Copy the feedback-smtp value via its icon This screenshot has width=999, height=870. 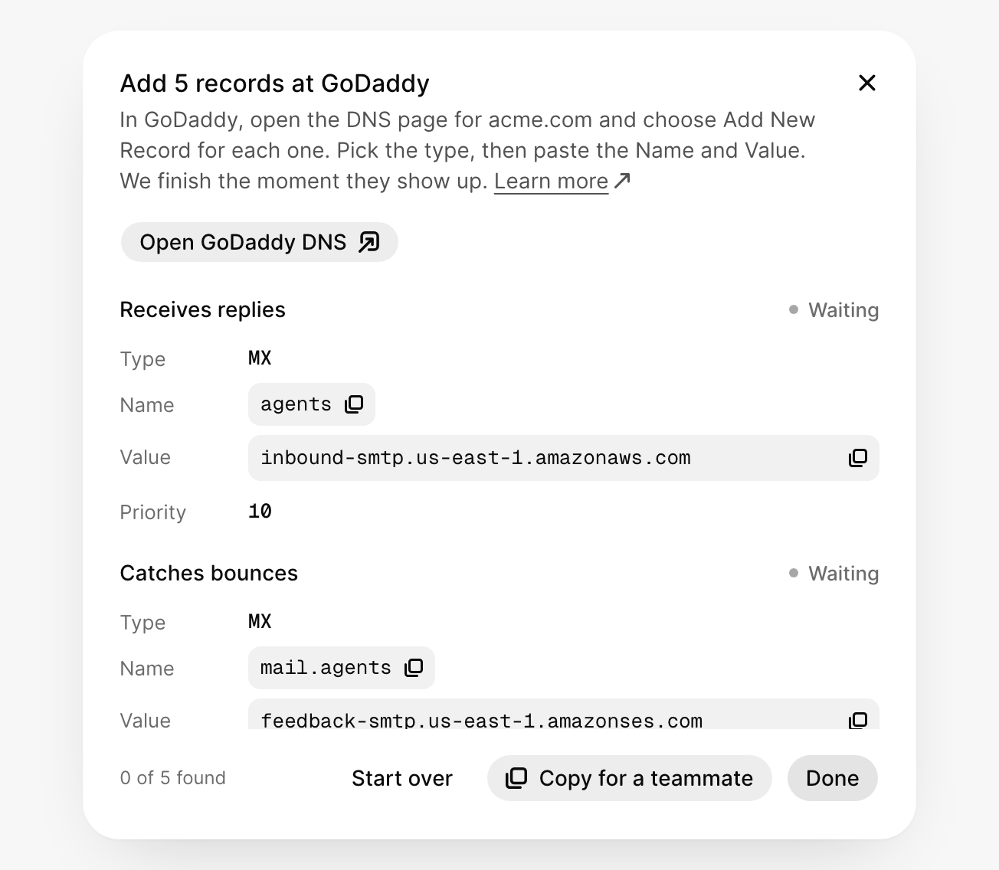coord(857,721)
